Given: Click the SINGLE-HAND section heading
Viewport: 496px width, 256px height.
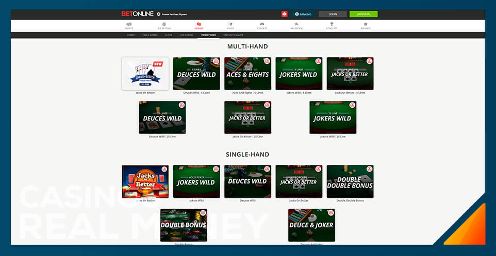Looking at the screenshot, I should pos(247,155).
